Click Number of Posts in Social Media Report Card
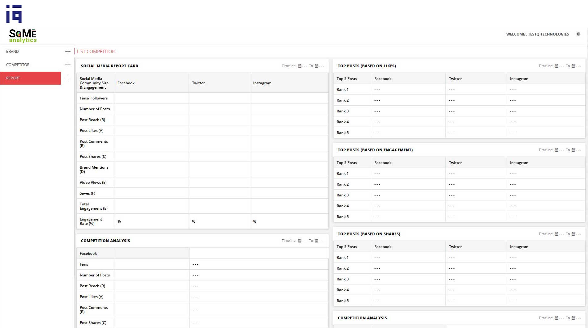This screenshot has height=328, width=588. pos(95,109)
